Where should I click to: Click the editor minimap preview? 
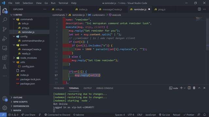click(199, 19)
